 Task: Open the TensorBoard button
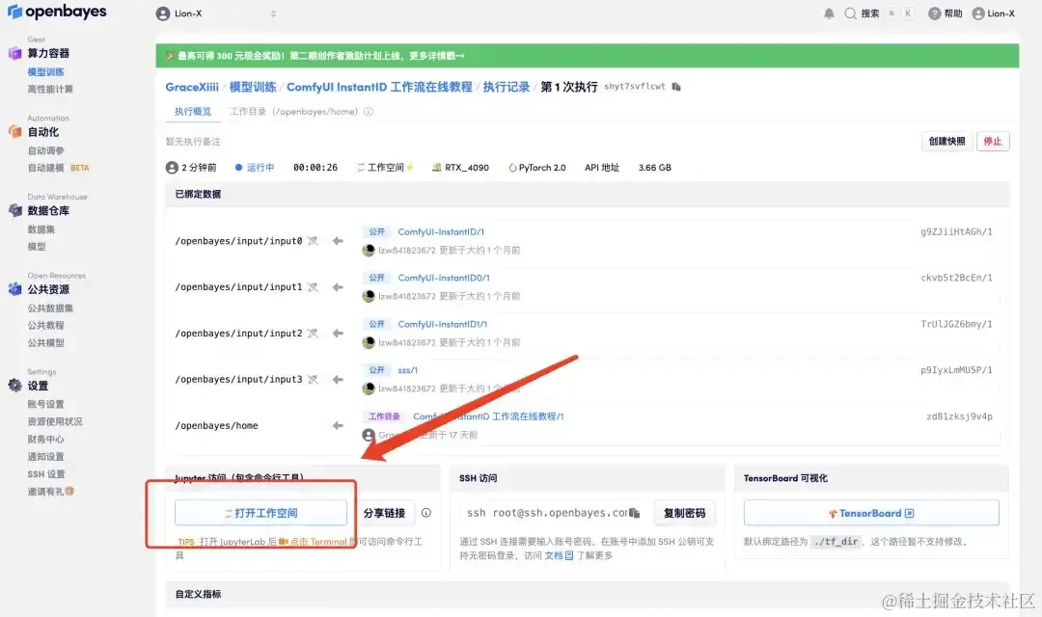pos(871,513)
